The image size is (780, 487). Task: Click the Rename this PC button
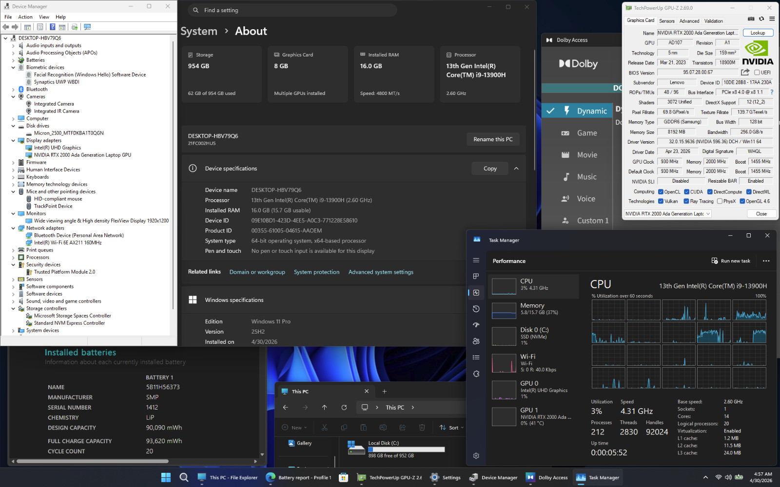[493, 139]
